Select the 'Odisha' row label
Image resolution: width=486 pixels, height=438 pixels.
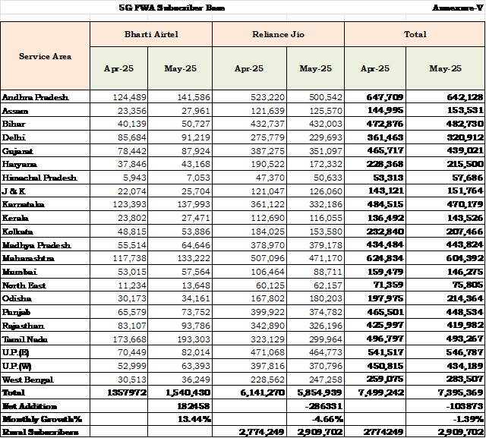point(17,298)
